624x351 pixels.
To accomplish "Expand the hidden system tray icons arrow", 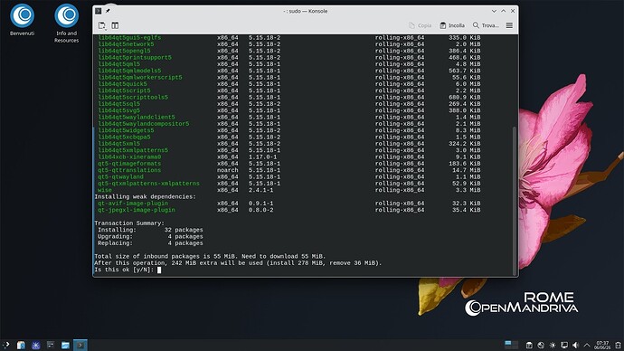I will coord(587,345).
